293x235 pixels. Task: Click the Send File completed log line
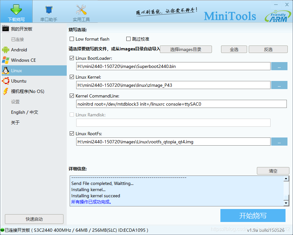pos(103,183)
